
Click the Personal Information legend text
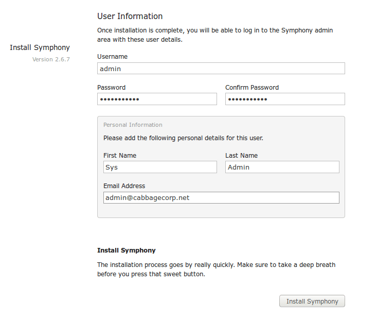click(x=133, y=125)
